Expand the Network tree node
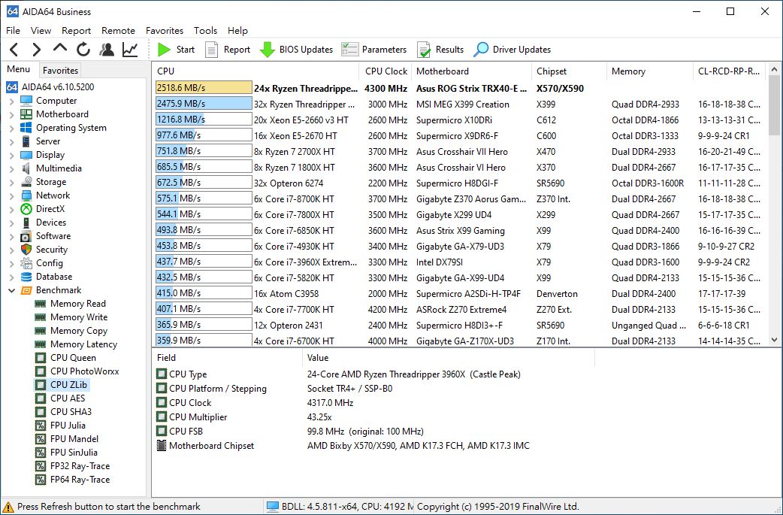This screenshot has height=515, width=783. [12, 195]
